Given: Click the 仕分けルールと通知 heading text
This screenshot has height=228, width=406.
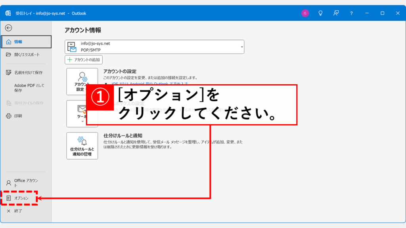Looking at the screenshot, I should pos(123,135).
